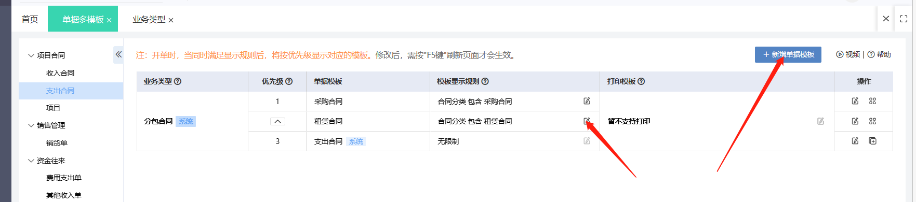Copy the 支出合同 system template
The width and height of the screenshot is (916, 202).
pos(872,141)
